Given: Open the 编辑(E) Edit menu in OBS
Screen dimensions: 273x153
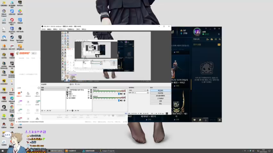Looking at the screenshot, I should click(x=49, y=29).
